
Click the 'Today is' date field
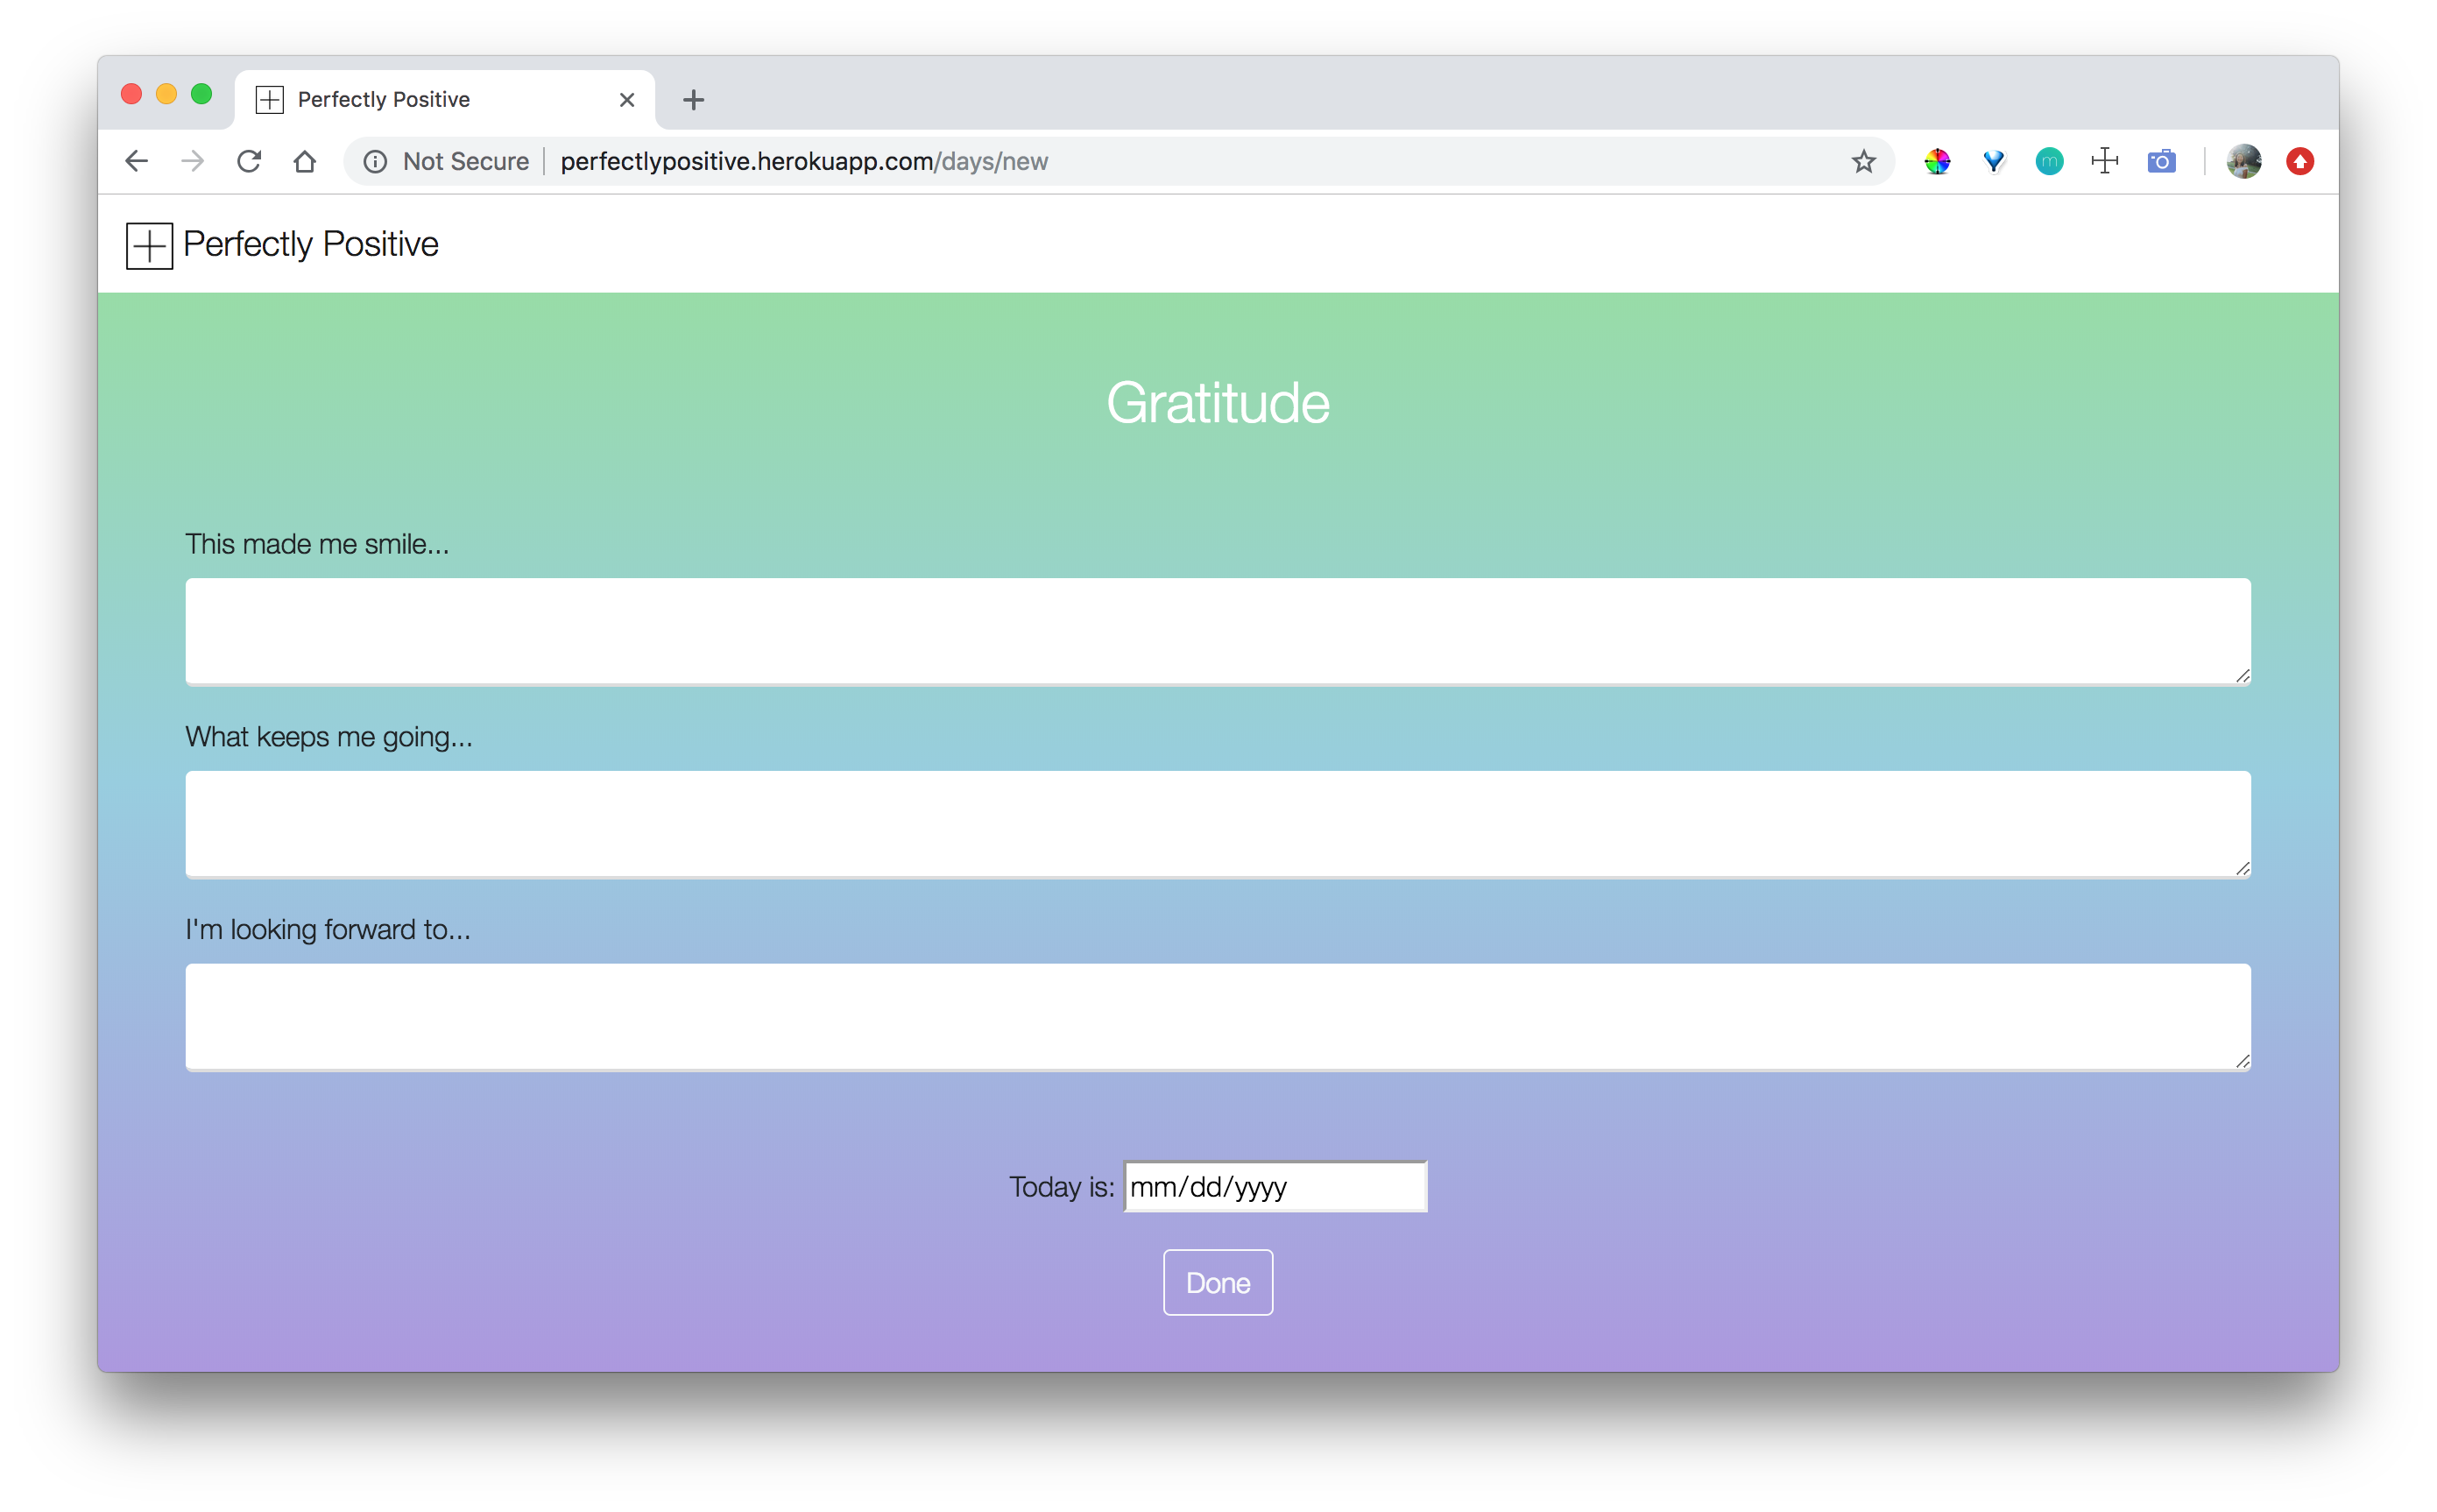point(1274,1187)
